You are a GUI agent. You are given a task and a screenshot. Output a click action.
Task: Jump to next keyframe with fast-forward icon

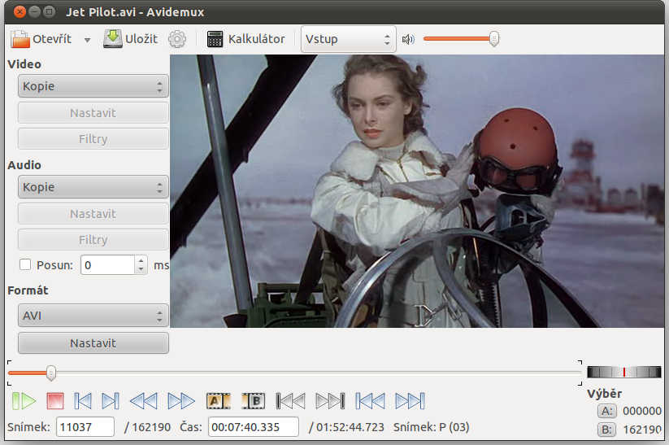(x=181, y=401)
